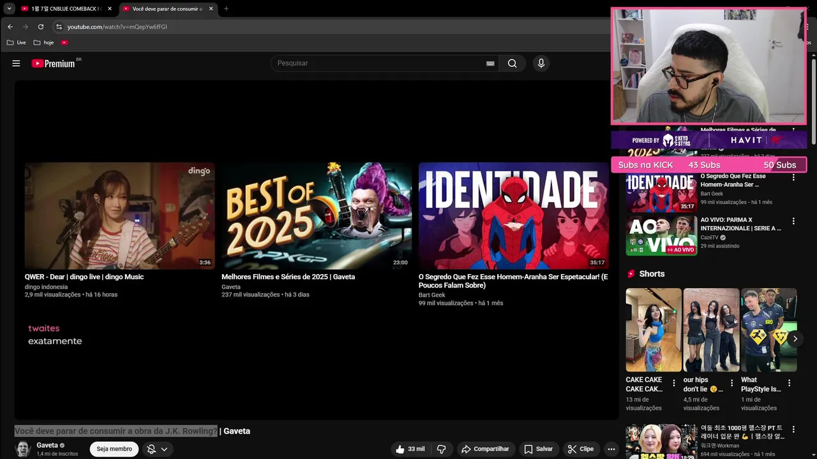Screen dimensions: 817x459
Task: Save the video with the Salvar button
Action: tap(538, 449)
